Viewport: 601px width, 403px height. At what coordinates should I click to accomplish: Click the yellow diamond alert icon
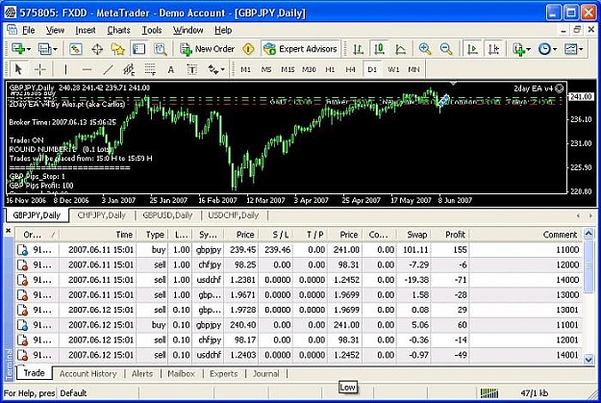tap(248, 49)
